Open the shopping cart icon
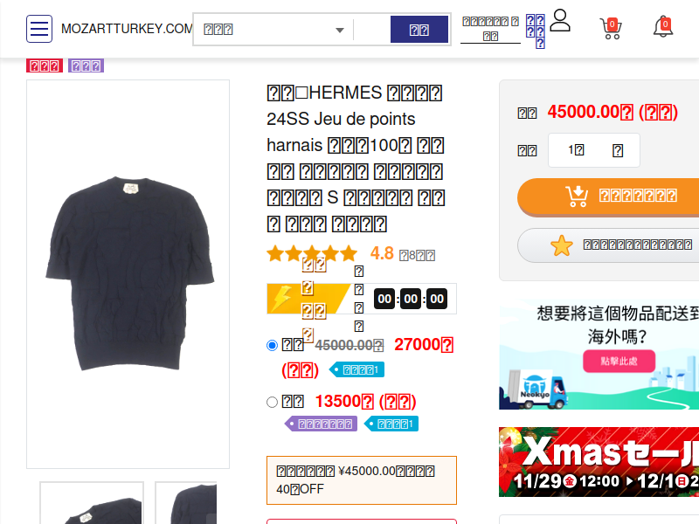The width and height of the screenshot is (699, 524). click(611, 29)
